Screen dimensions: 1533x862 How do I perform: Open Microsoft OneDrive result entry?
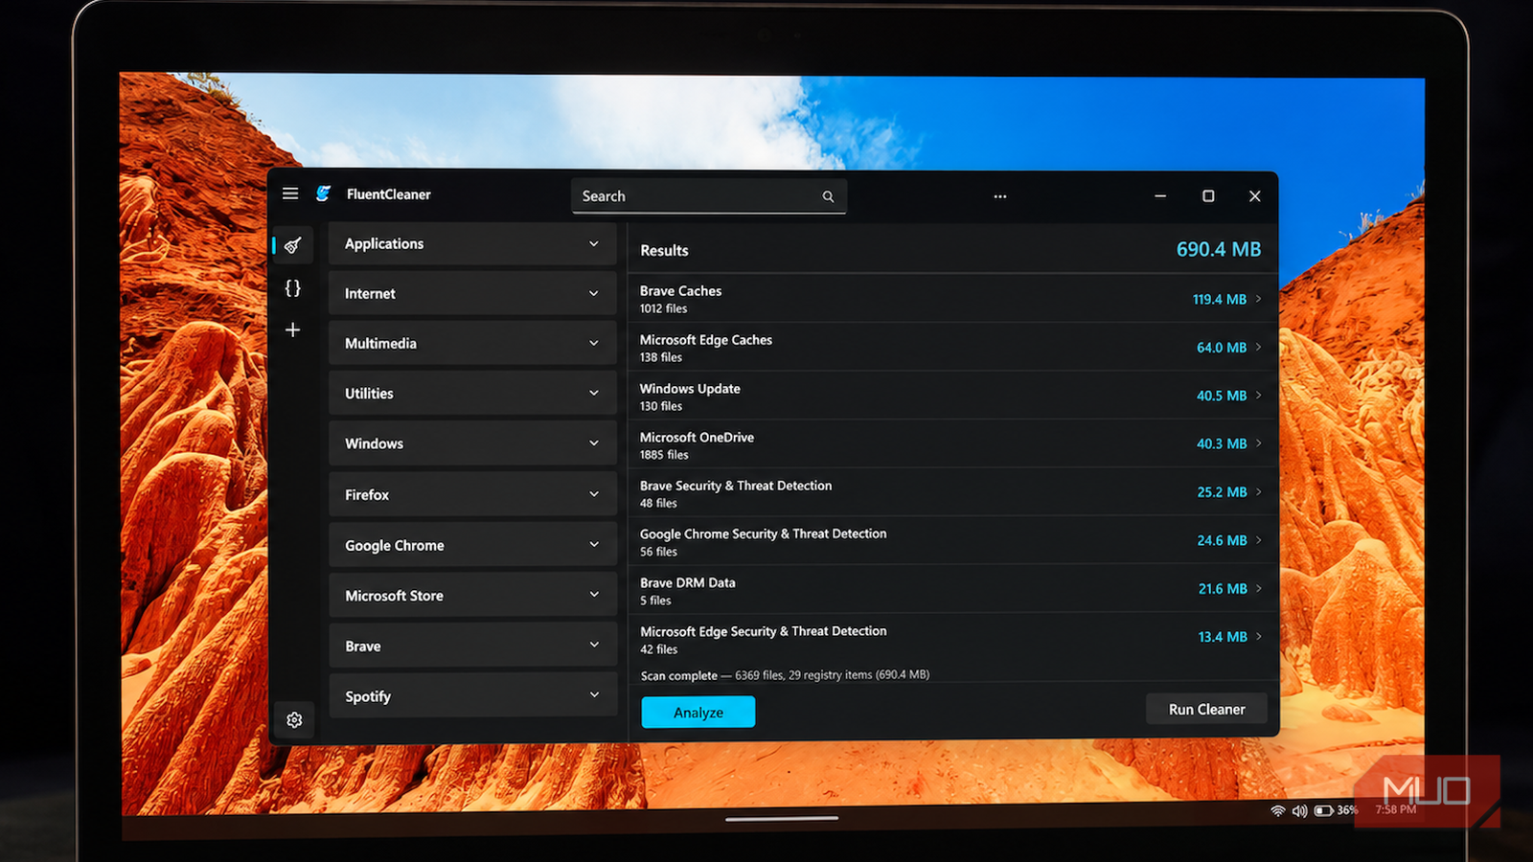[952, 444]
